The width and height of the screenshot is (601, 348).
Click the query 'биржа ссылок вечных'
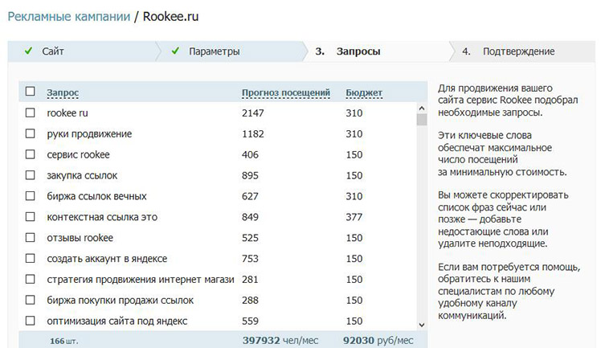96,196
